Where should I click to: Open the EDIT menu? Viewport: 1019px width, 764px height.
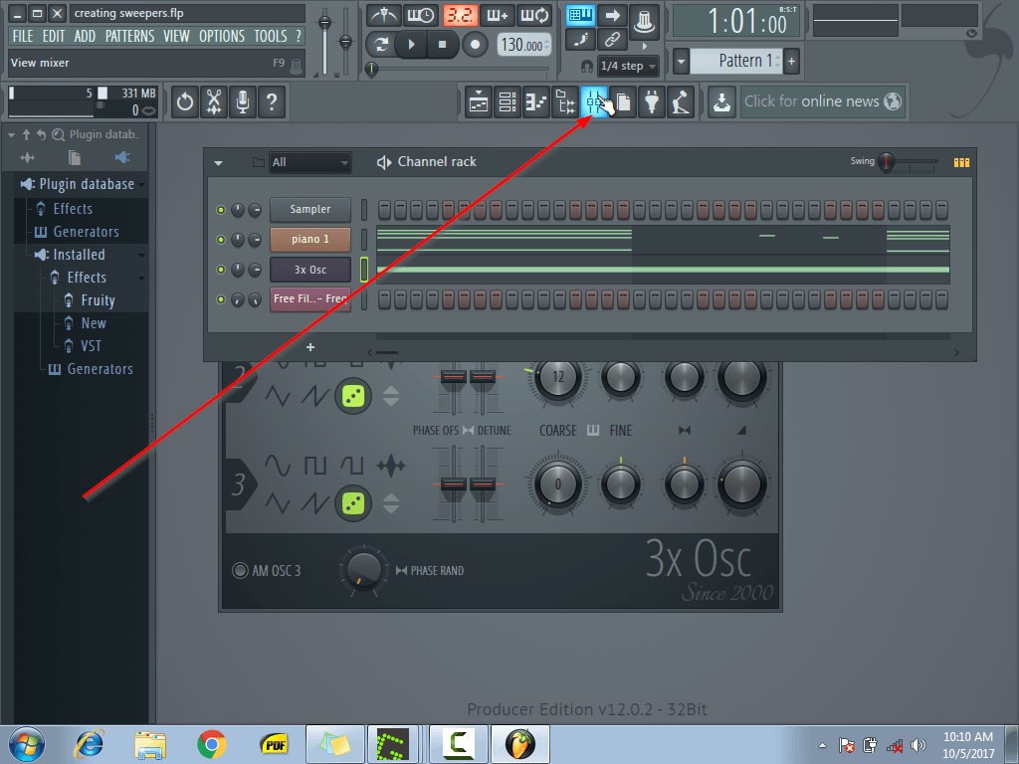pyautogui.click(x=54, y=37)
